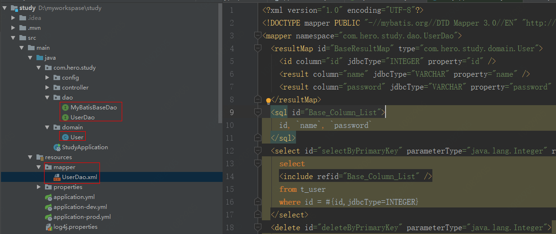556x234 pixels.
Task: Expand the controller package arrow
Action: (x=47, y=87)
